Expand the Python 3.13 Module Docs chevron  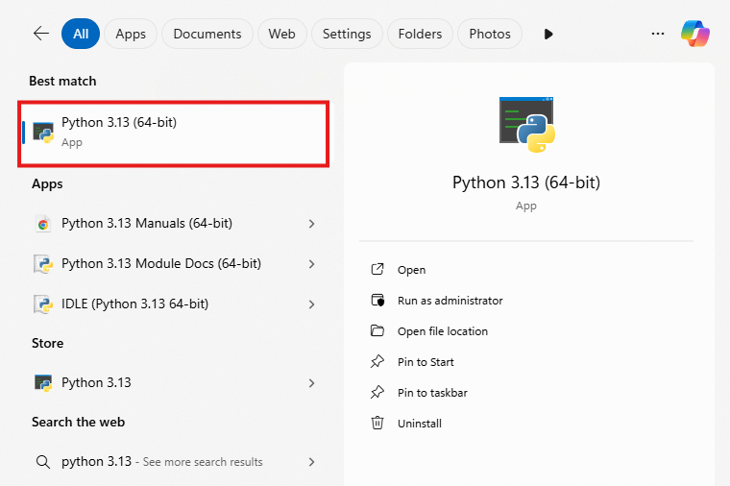point(311,264)
